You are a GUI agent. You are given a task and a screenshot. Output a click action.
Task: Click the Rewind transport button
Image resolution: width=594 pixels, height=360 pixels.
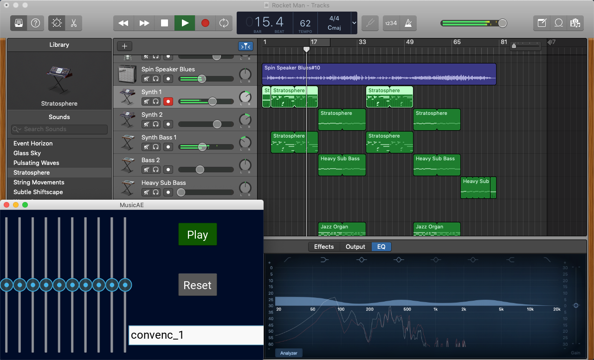(123, 23)
